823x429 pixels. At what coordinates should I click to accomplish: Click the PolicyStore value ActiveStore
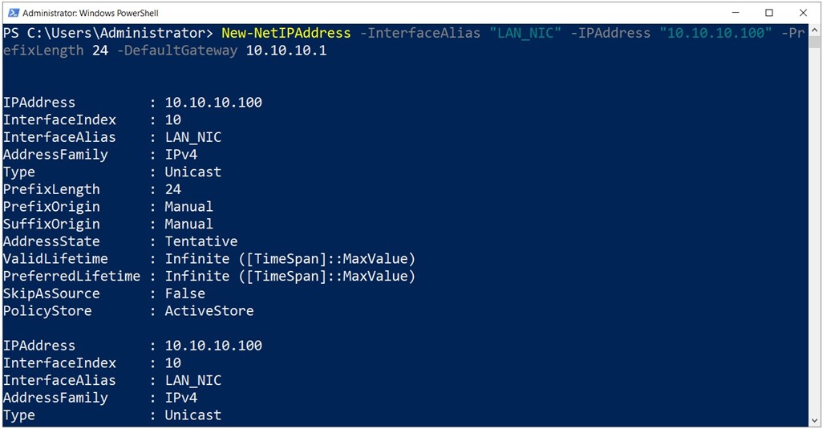tap(209, 311)
